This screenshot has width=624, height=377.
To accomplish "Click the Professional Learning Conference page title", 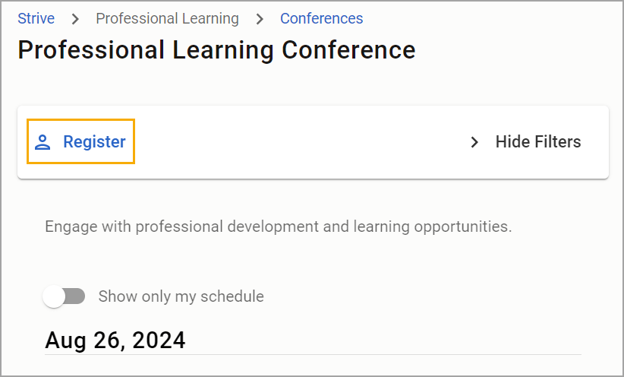I will point(216,50).
